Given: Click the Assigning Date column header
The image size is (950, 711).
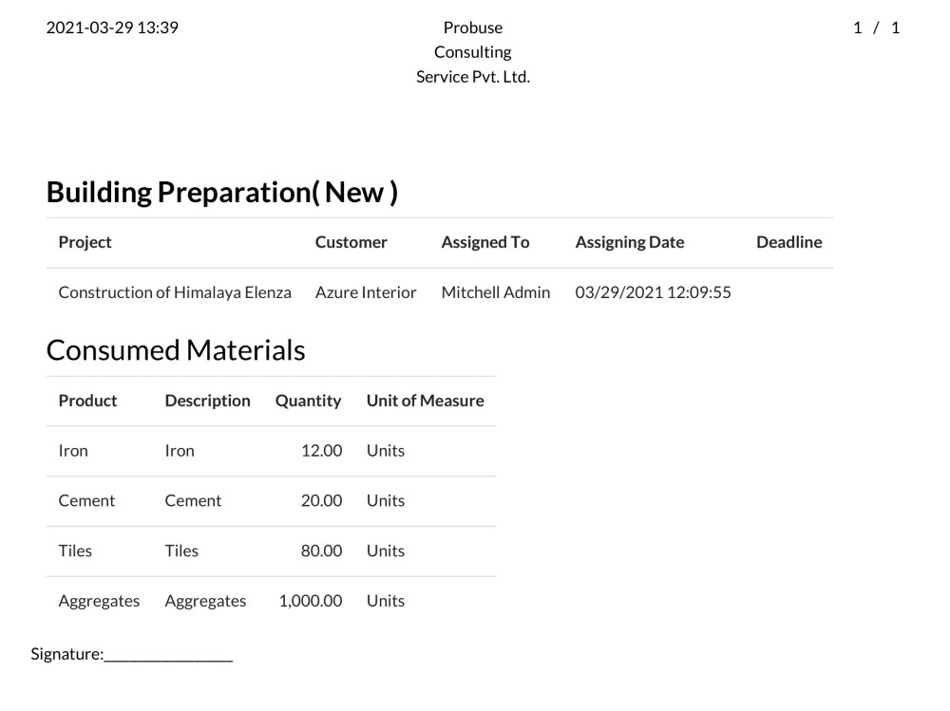Looking at the screenshot, I should pos(629,242).
